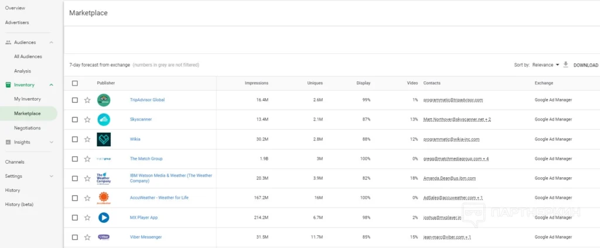Click the AccuWeather sun logo
Screen dimensions: 600x248
click(104, 198)
